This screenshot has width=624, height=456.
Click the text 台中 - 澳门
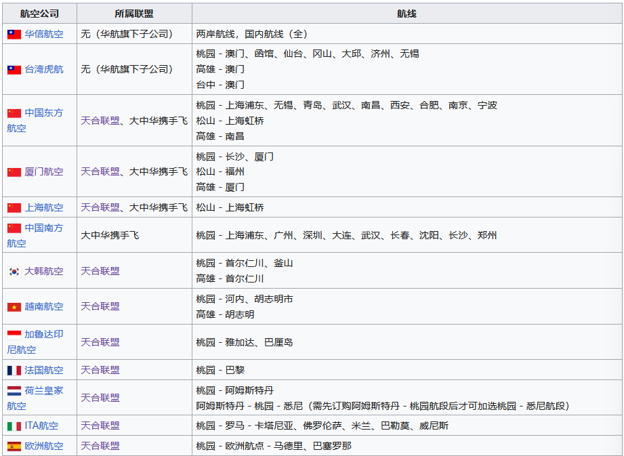click(220, 85)
